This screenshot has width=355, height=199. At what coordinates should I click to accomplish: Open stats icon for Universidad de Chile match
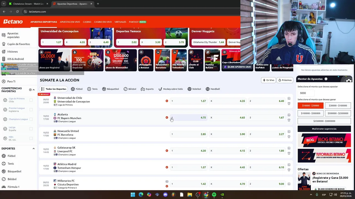pyautogui.click(x=289, y=98)
